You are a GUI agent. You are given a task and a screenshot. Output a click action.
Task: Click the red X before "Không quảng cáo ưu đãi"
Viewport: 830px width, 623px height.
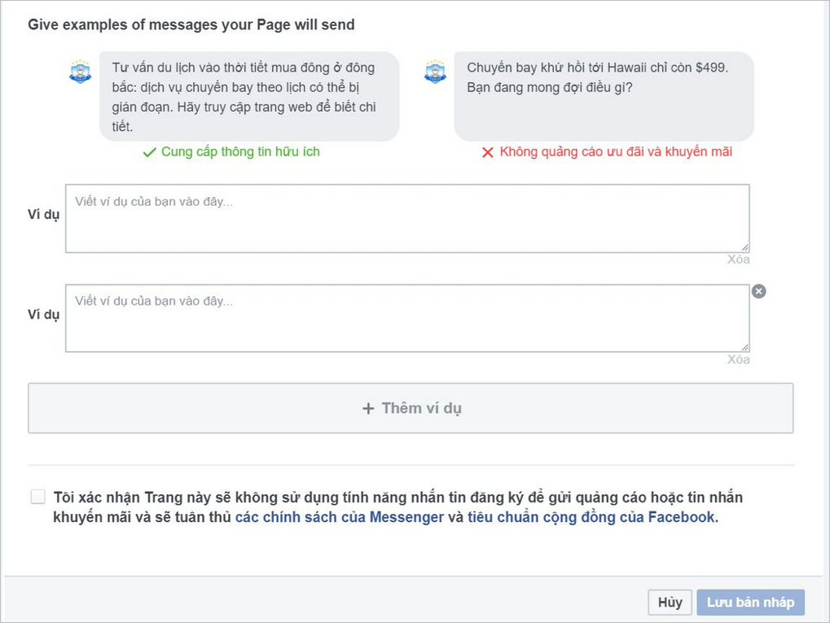488,152
